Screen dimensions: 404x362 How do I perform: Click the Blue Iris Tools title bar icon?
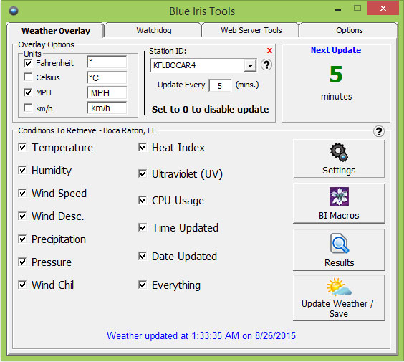click(x=14, y=11)
